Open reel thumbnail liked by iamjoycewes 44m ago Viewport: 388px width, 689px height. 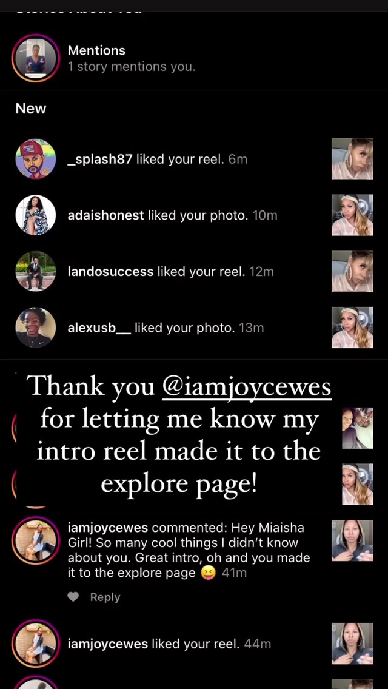[352, 644]
